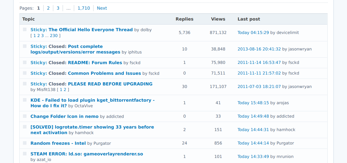Open PLEASE READ BEFORE UPGRADING topic
Image resolution: width=347 pixels, height=163 pixels.
(x=110, y=84)
